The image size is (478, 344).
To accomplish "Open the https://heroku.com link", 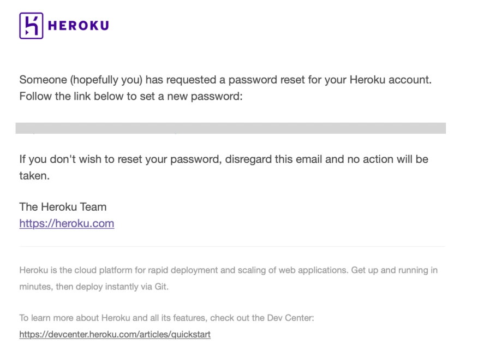I will pyautogui.click(x=67, y=223).
